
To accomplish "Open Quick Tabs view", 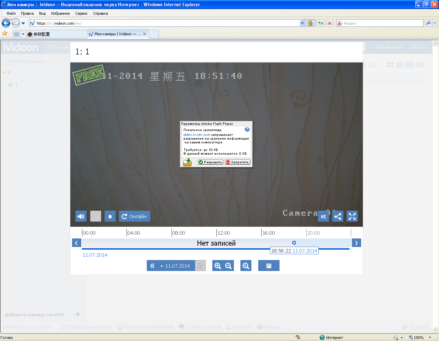I will tap(16, 34).
